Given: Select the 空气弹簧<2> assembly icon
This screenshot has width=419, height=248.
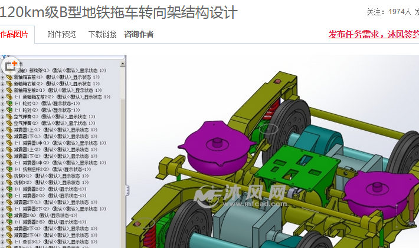Looking at the screenshot, I should click(x=9, y=123).
